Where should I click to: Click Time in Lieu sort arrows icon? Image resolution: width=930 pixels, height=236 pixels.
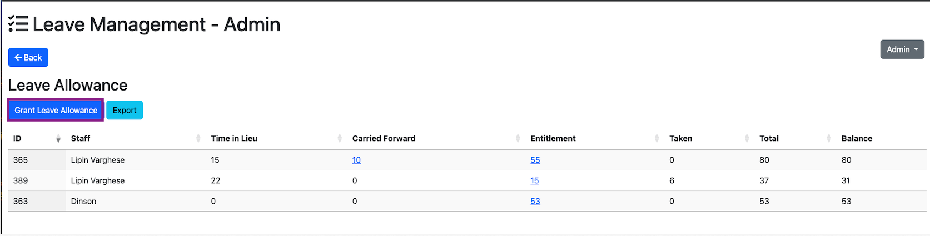(x=340, y=139)
